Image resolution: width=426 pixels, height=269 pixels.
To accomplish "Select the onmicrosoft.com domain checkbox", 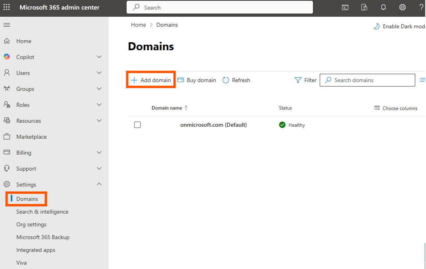I will (137, 125).
